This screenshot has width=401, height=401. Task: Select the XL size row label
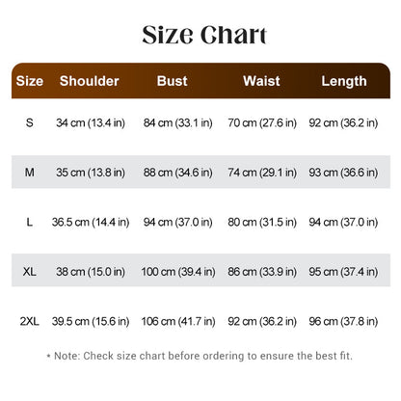click(x=30, y=272)
